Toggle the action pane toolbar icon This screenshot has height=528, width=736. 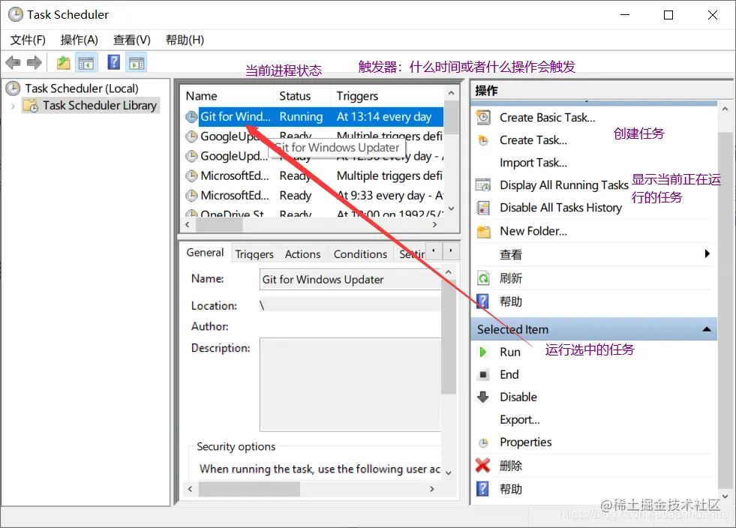(137, 62)
